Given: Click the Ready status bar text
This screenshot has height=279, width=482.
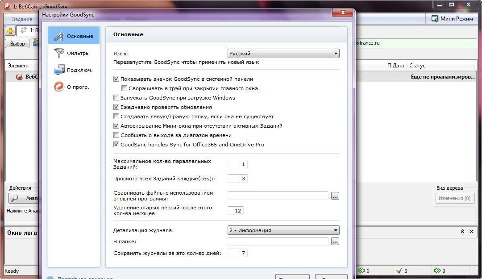Looking at the screenshot, I should point(11,271).
